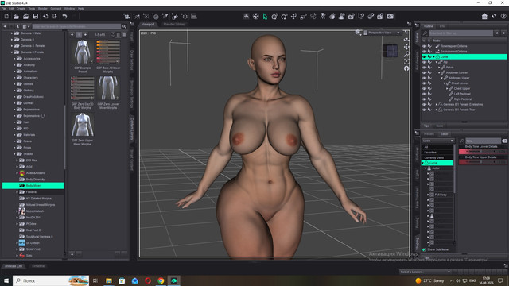Image resolution: width=509 pixels, height=286 pixels.
Task: Switch to the Render Library tab
Action: (x=174, y=25)
